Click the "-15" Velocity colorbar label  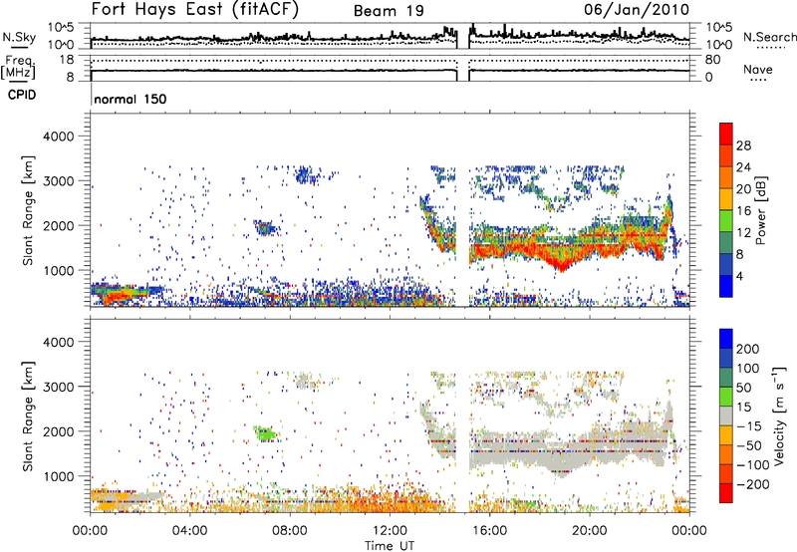749,425
